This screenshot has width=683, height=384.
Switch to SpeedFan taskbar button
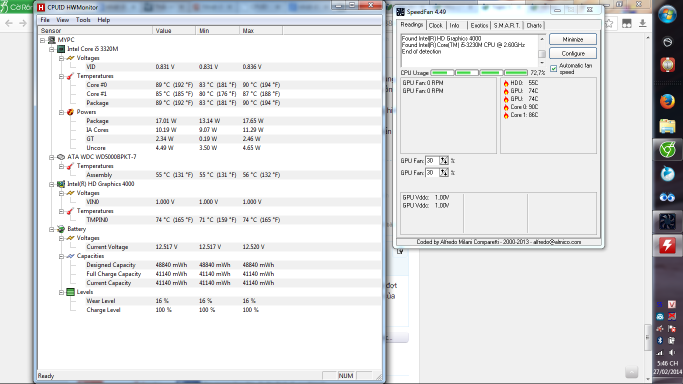(667, 221)
